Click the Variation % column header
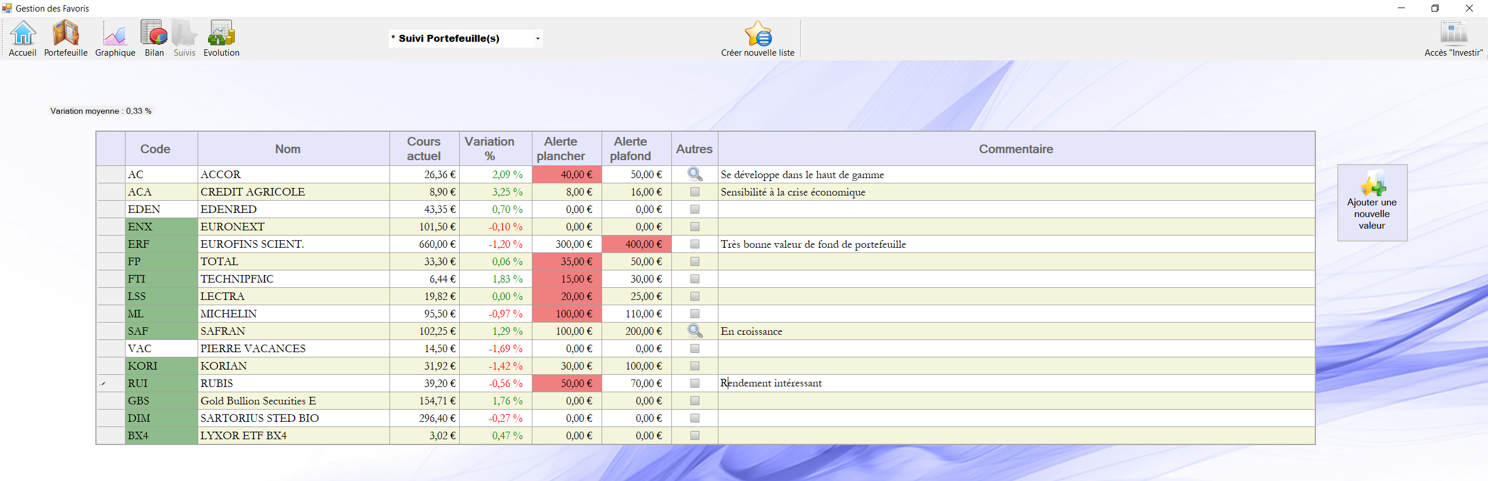 [x=496, y=149]
